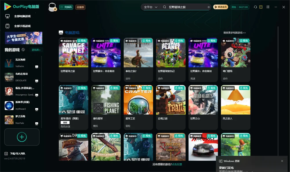Open the 星球工匠 Planet Crafter card
The width and height of the screenshot is (290, 172).
coord(138,107)
